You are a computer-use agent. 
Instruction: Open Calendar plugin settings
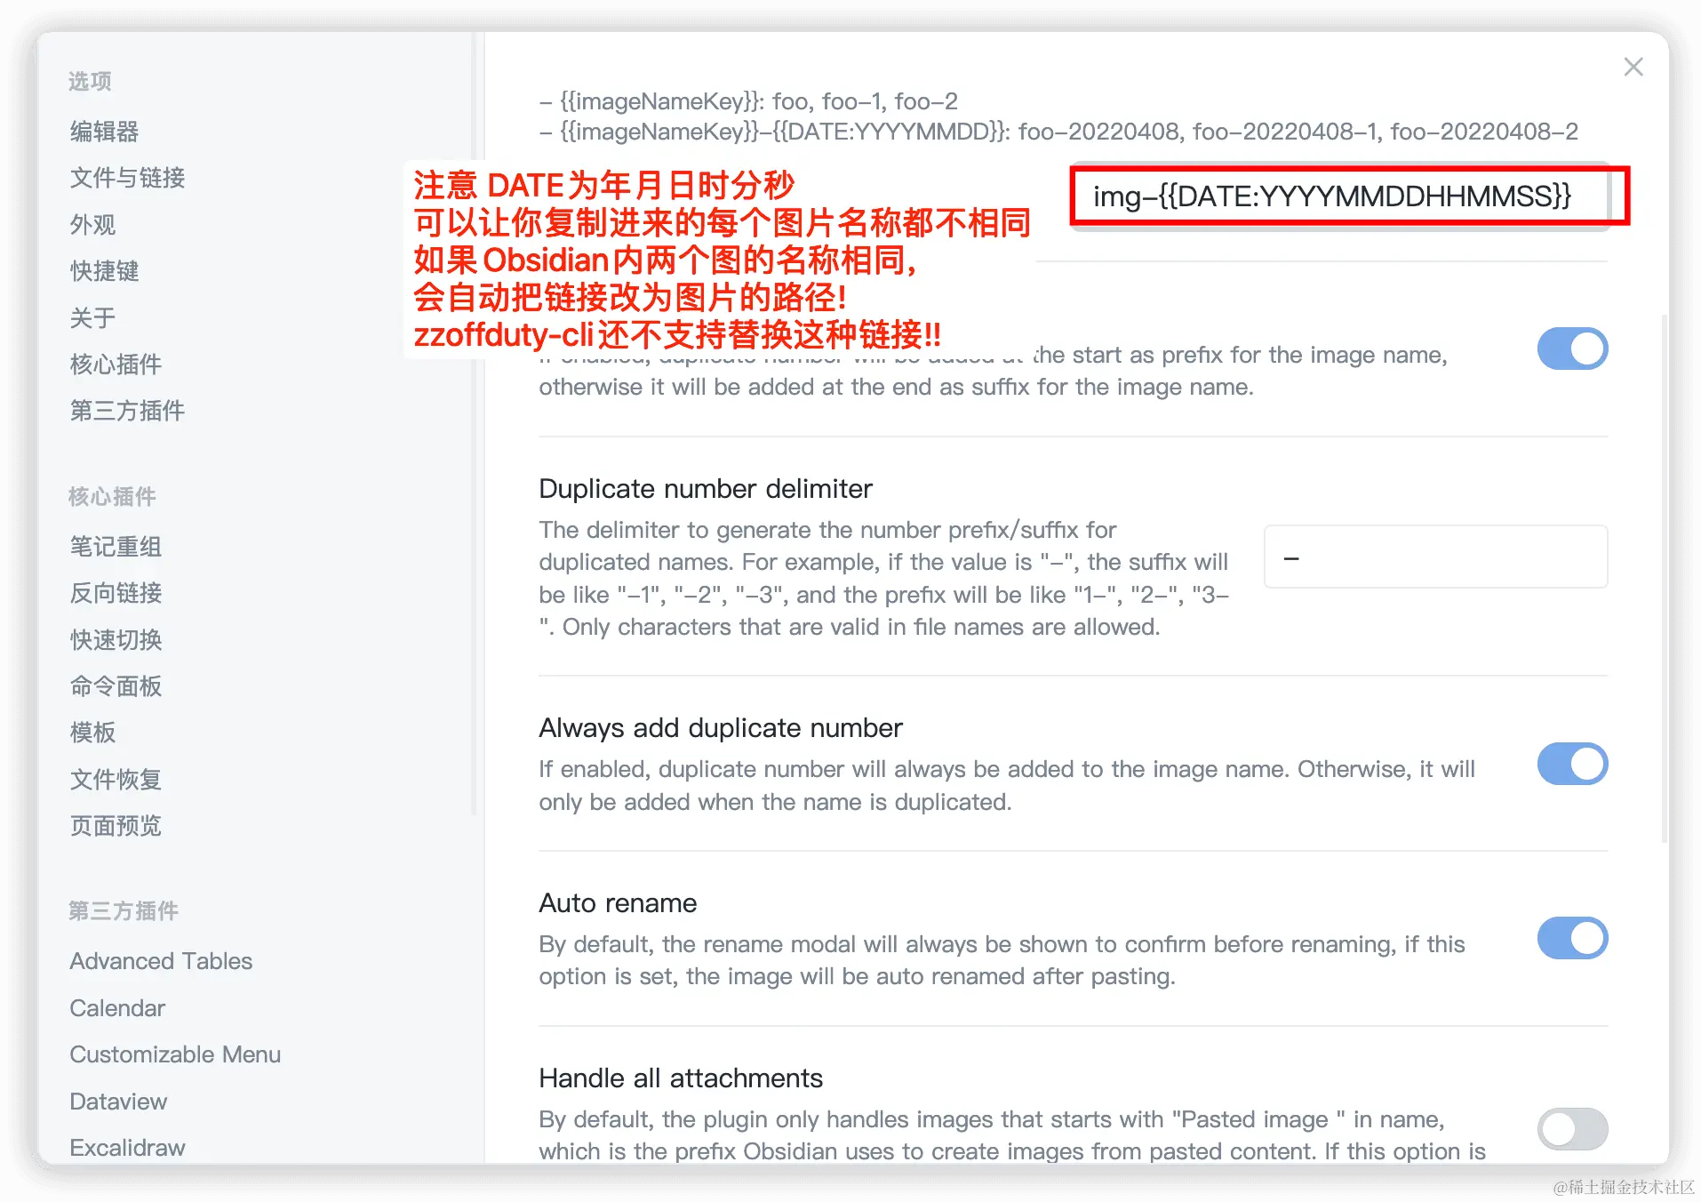point(117,1008)
